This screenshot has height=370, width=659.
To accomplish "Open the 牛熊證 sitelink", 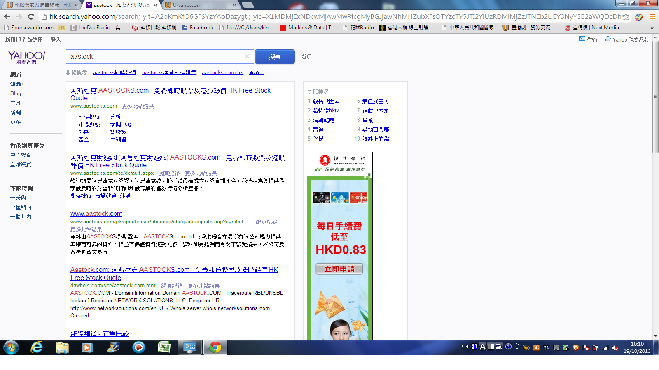I will click(118, 139).
